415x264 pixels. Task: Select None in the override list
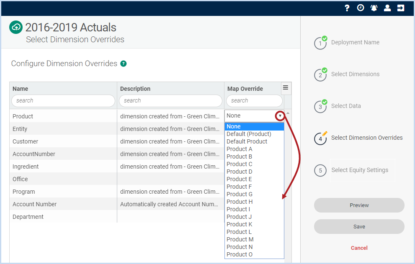click(x=254, y=126)
